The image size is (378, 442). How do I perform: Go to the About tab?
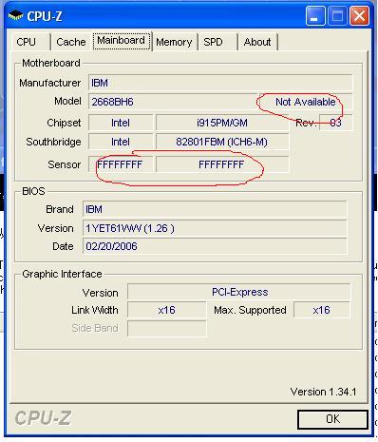(257, 42)
